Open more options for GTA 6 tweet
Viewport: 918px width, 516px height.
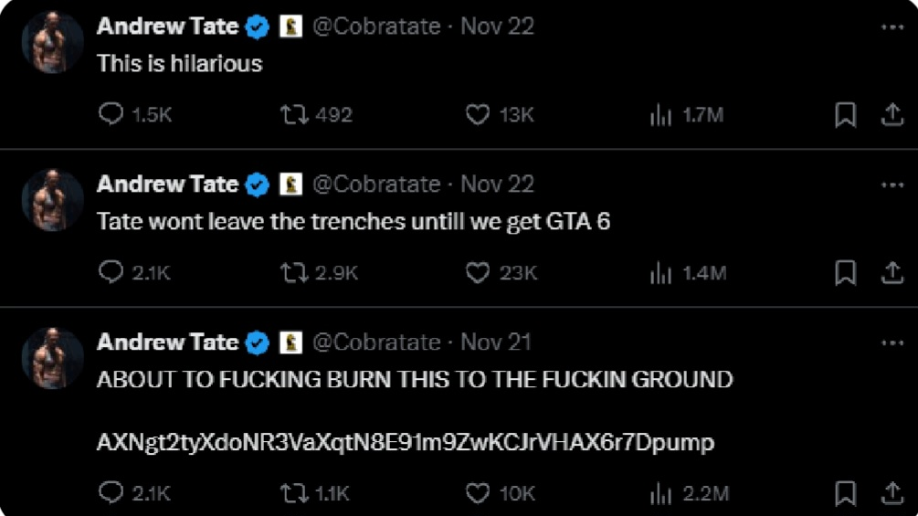[892, 184]
